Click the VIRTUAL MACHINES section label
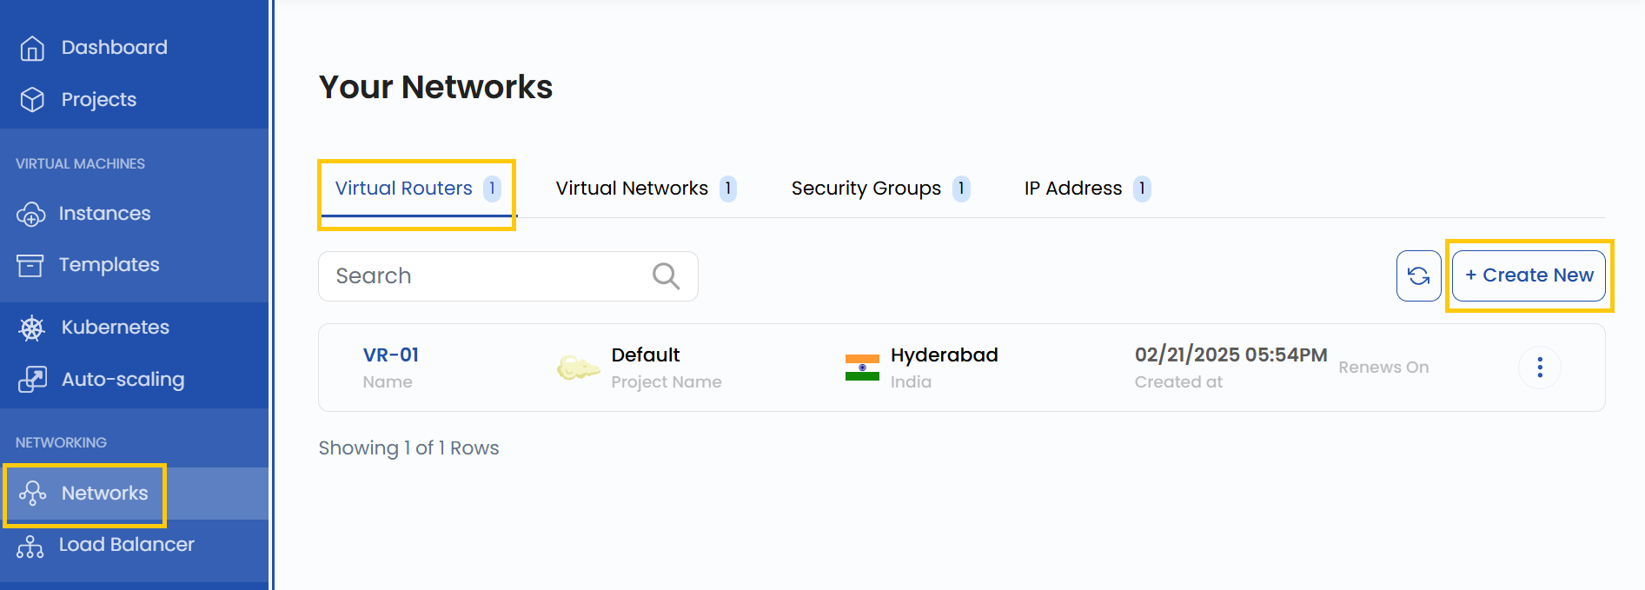 80,164
